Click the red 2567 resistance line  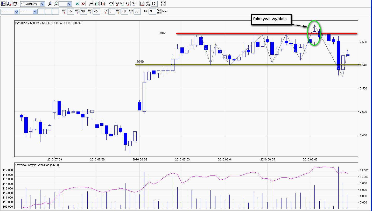point(233,33)
